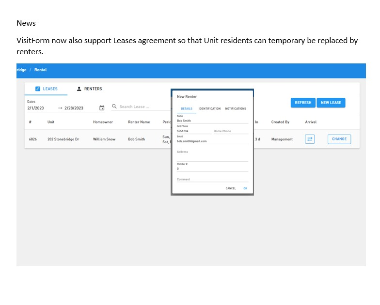Click the 202 Stonebridge Dr cell
Image resolution: width=380 pixels, height=305 pixels.
[x=63, y=139]
